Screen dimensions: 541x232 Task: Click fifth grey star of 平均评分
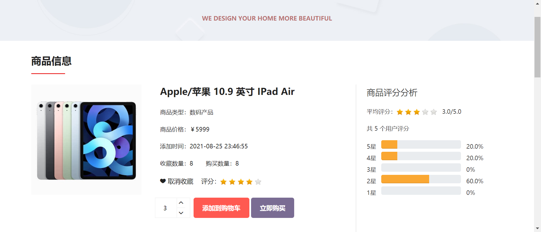pyautogui.click(x=434, y=112)
